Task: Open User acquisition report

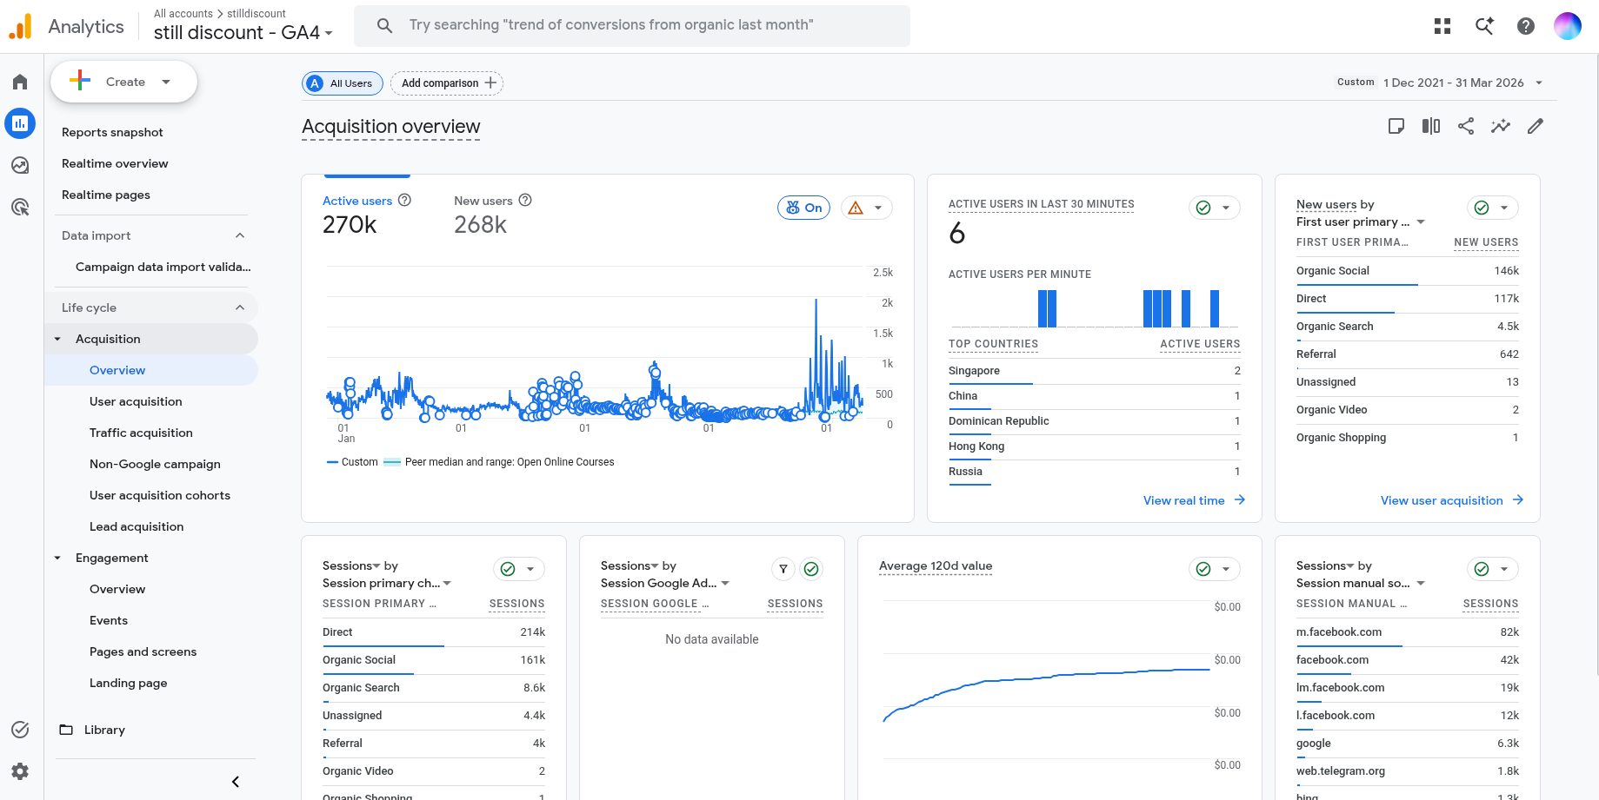Action: click(x=136, y=401)
